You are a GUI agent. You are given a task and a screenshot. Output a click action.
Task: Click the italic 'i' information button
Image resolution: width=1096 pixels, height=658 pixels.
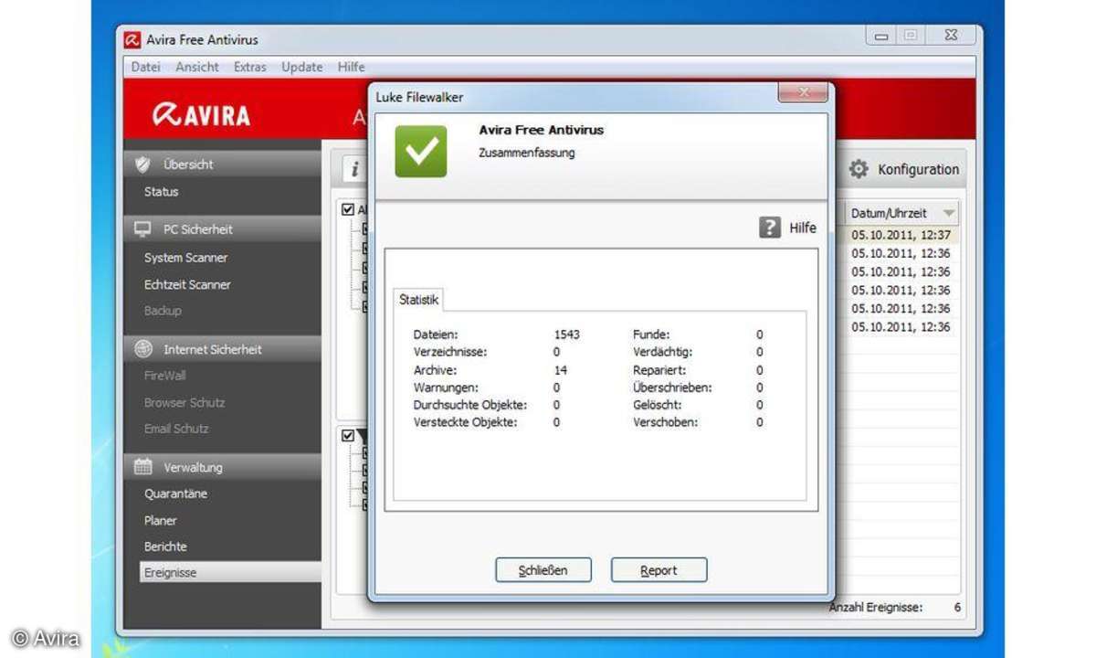point(354,170)
